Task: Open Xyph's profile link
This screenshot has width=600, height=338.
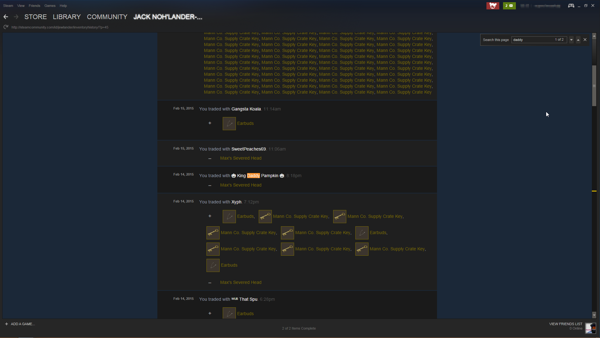Action: coord(236,202)
